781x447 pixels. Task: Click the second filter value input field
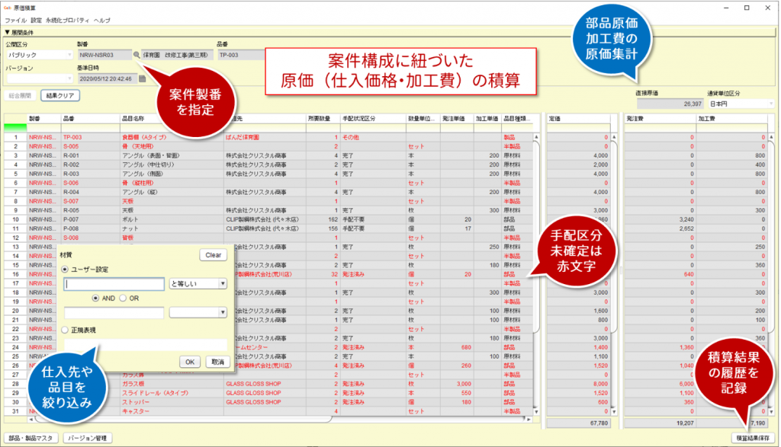tap(114, 312)
